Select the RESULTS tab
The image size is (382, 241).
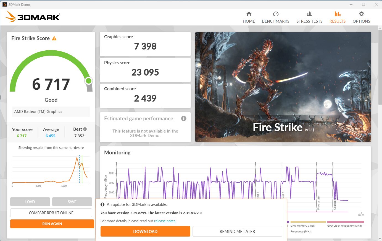(337, 17)
